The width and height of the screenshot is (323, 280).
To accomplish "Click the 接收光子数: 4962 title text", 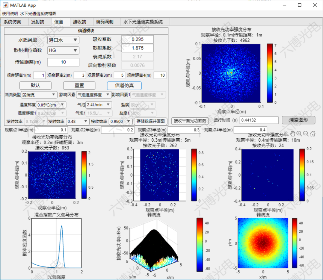I will [231, 40].
